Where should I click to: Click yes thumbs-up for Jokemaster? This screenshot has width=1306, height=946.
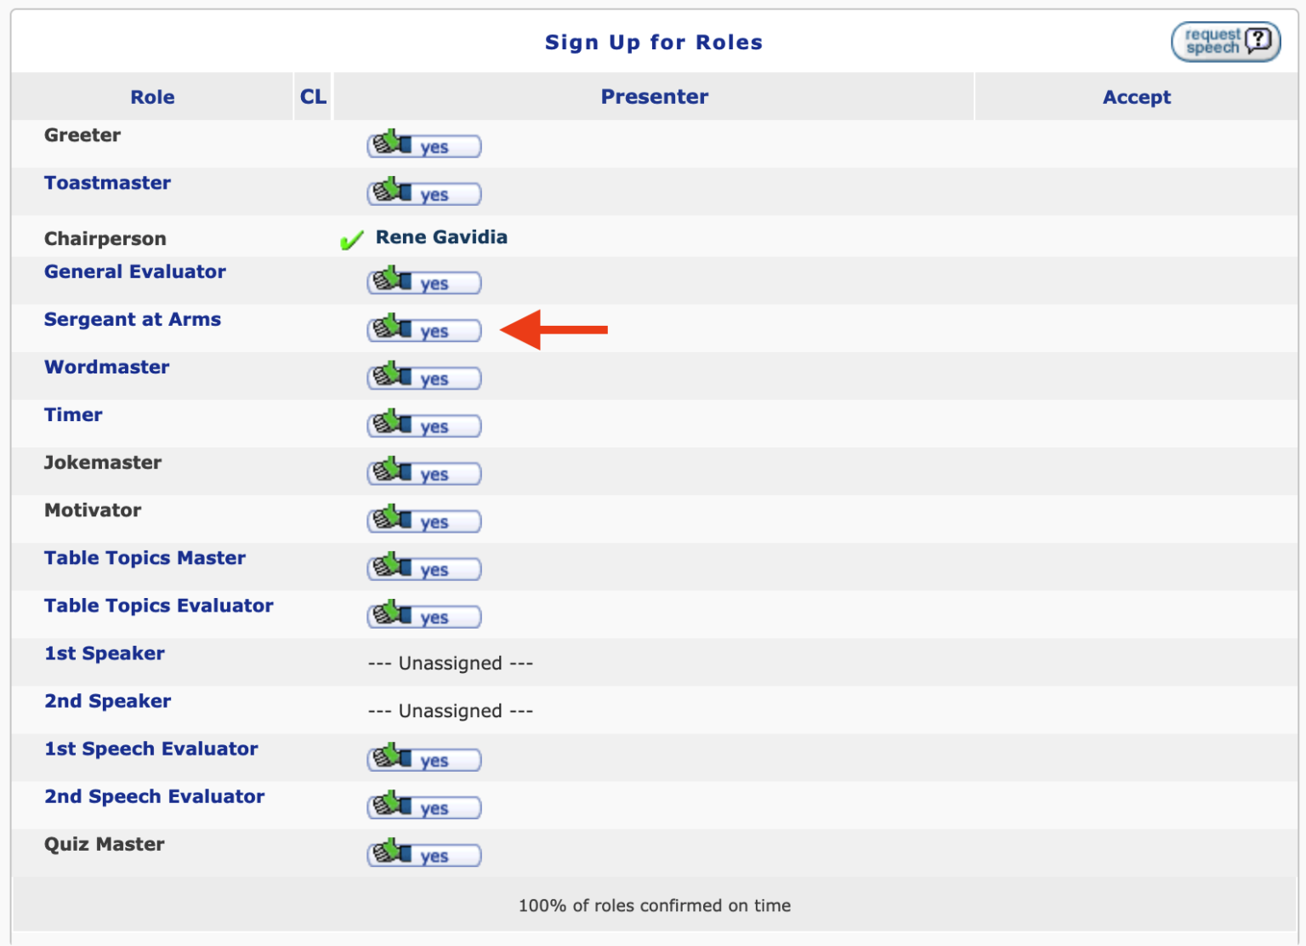pyautogui.click(x=423, y=472)
